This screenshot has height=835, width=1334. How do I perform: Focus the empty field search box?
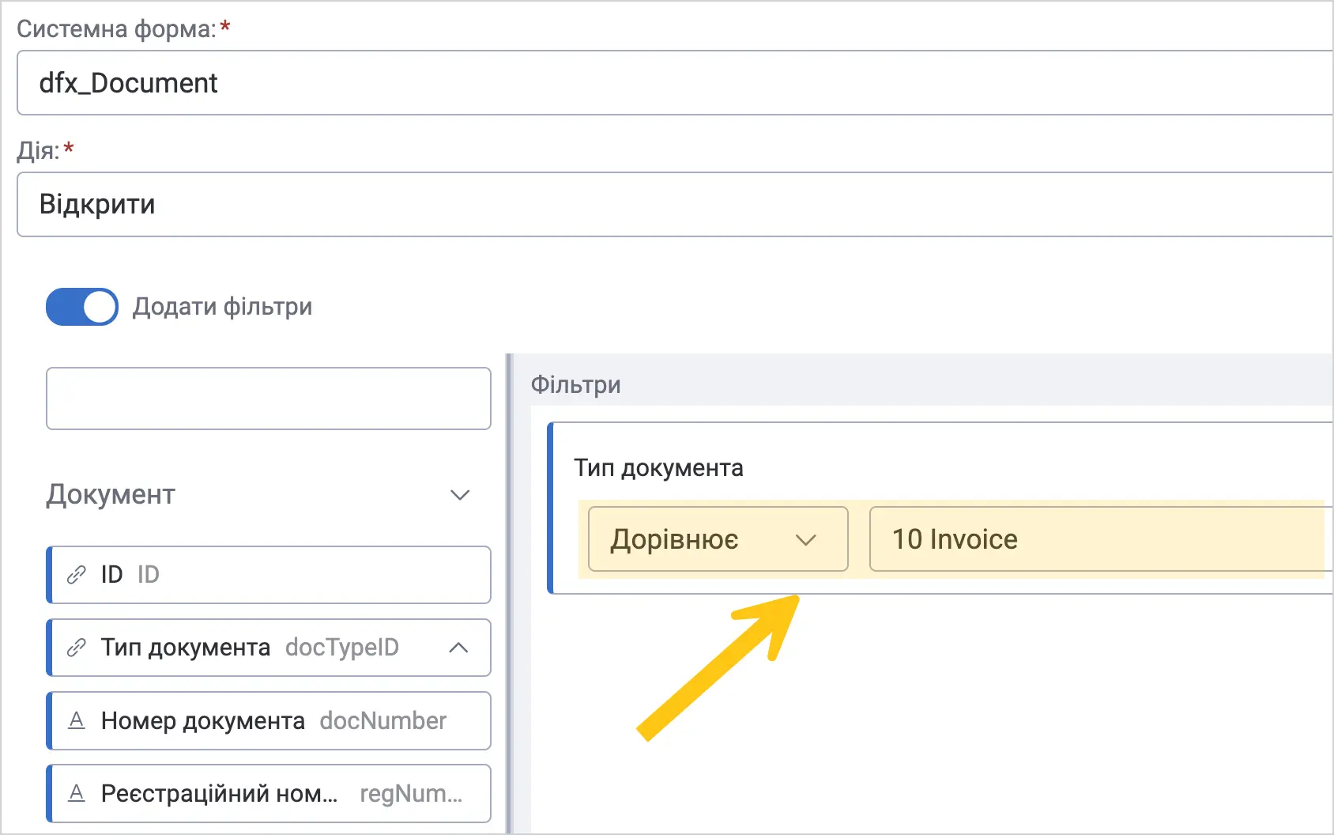[x=269, y=399]
